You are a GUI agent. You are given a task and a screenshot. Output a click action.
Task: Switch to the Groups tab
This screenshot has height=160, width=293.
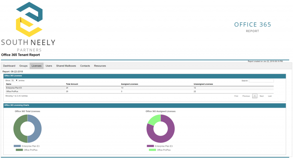point(23,66)
